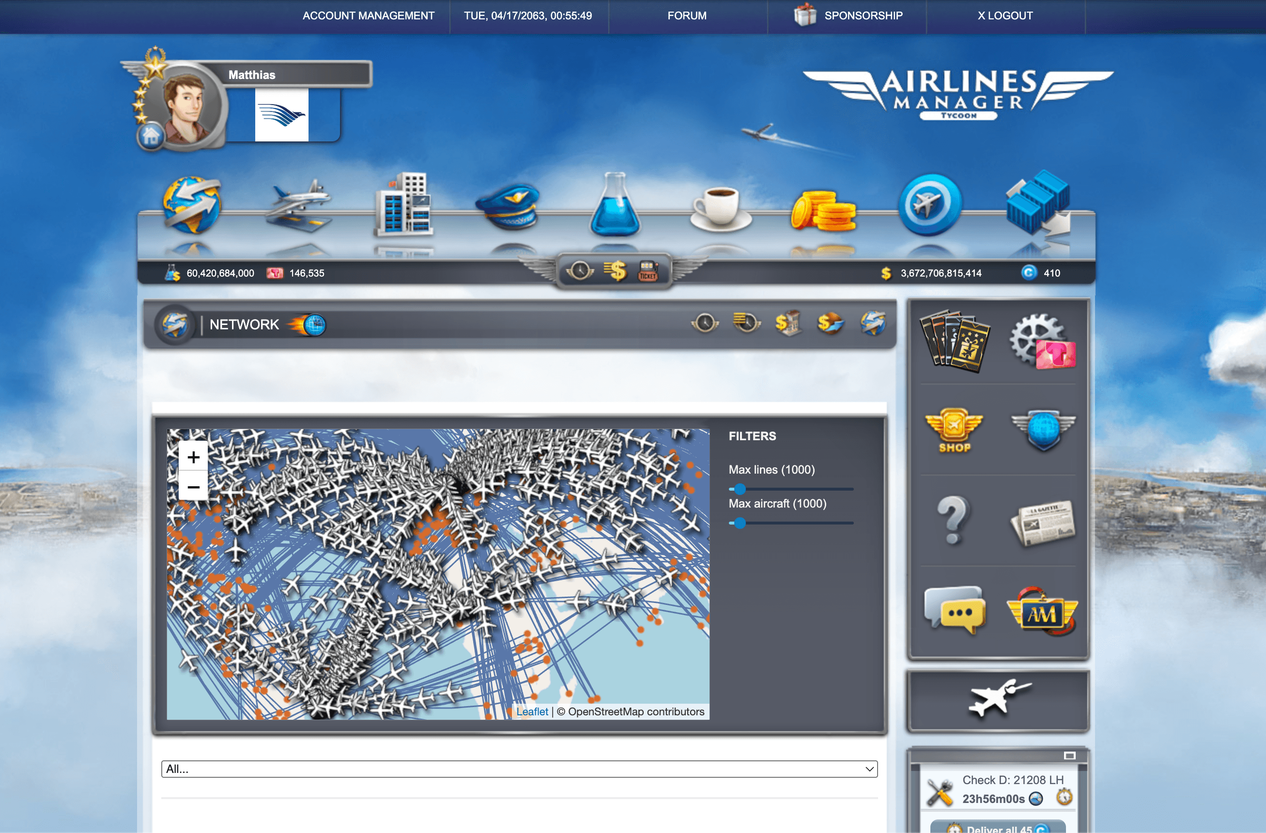This screenshot has height=833, width=1266.
Task: Click the clock icon in winged center panel
Action: click(580, 271)
